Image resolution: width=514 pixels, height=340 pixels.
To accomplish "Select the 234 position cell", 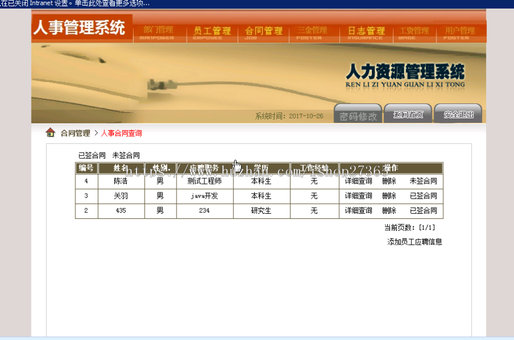I will (x=204, y=210).
